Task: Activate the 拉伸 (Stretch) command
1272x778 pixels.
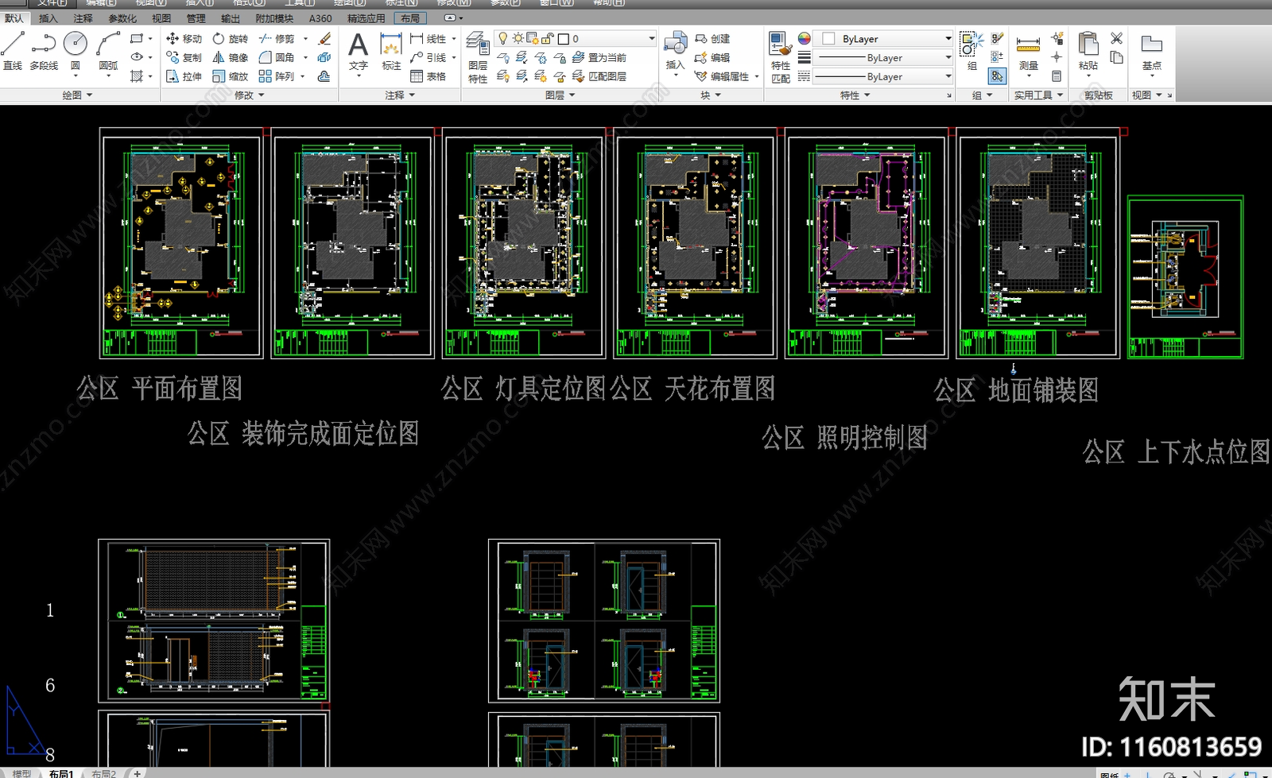Action: 184,76
